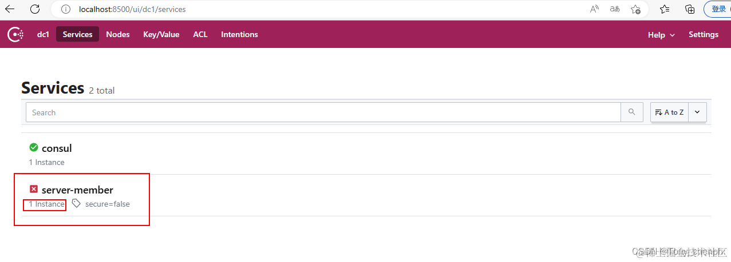Open the dc1 datacenter selector

pyautogui.click(x=43, y=34)
